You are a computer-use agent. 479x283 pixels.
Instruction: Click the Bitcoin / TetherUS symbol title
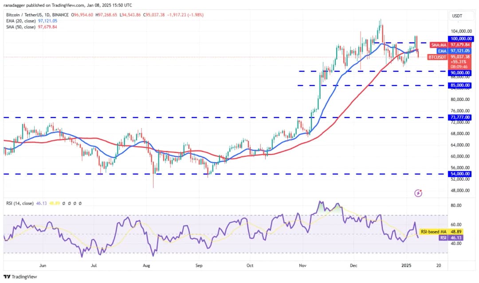coord(26,15)
